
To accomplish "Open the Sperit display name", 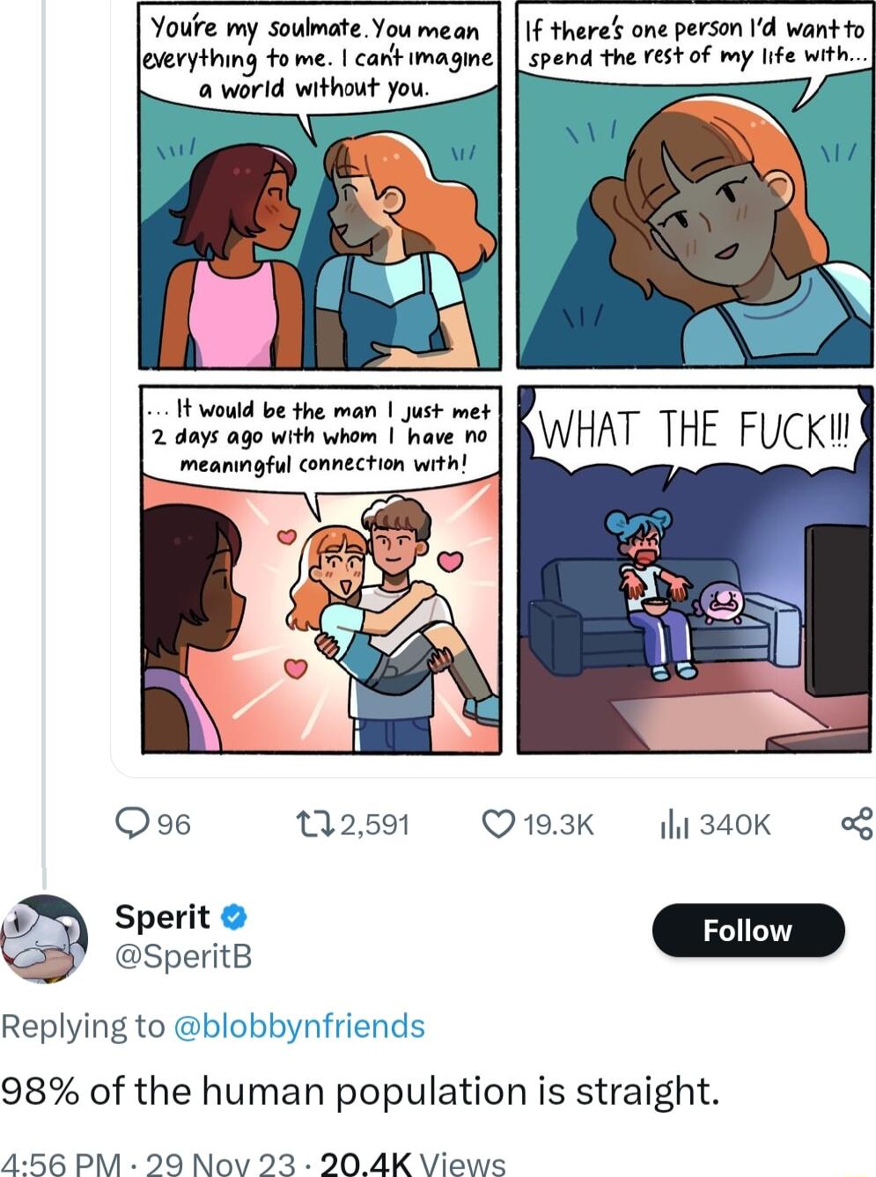I will point(163,917).
